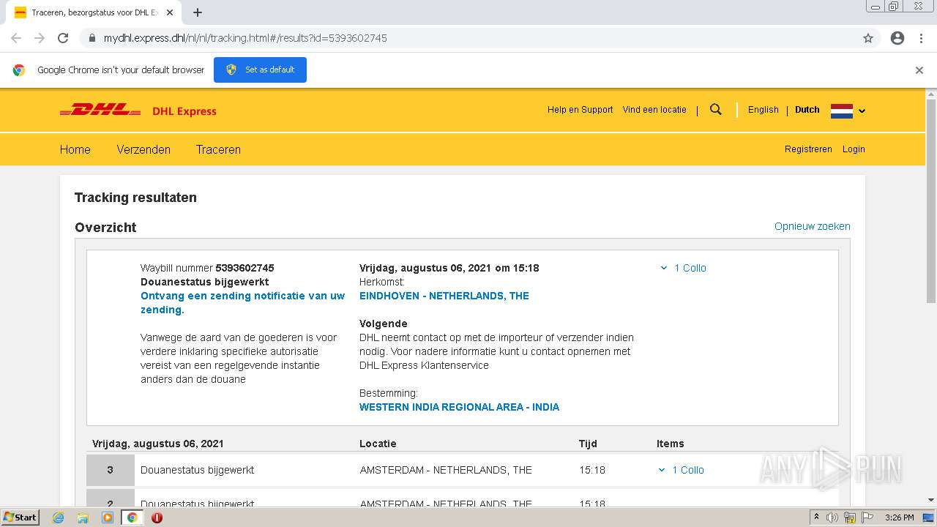Click origin EINDHOVEN - NETHERLANDS, THE
The width and height of the screenshot is (937, 527).
[444, 296]
